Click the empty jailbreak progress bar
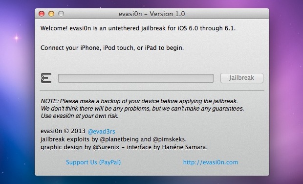This screenshot has width=303, height=184. pos(136,78)
